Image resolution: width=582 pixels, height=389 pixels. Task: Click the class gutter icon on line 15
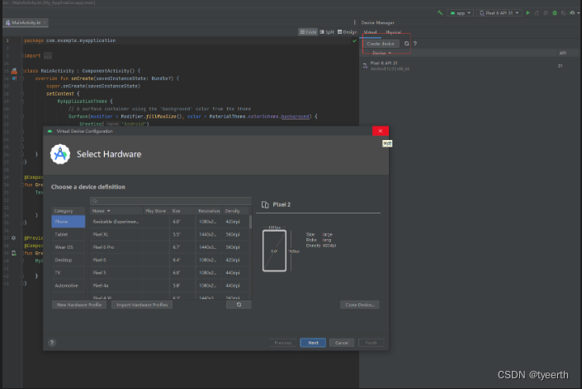point(14,71)
